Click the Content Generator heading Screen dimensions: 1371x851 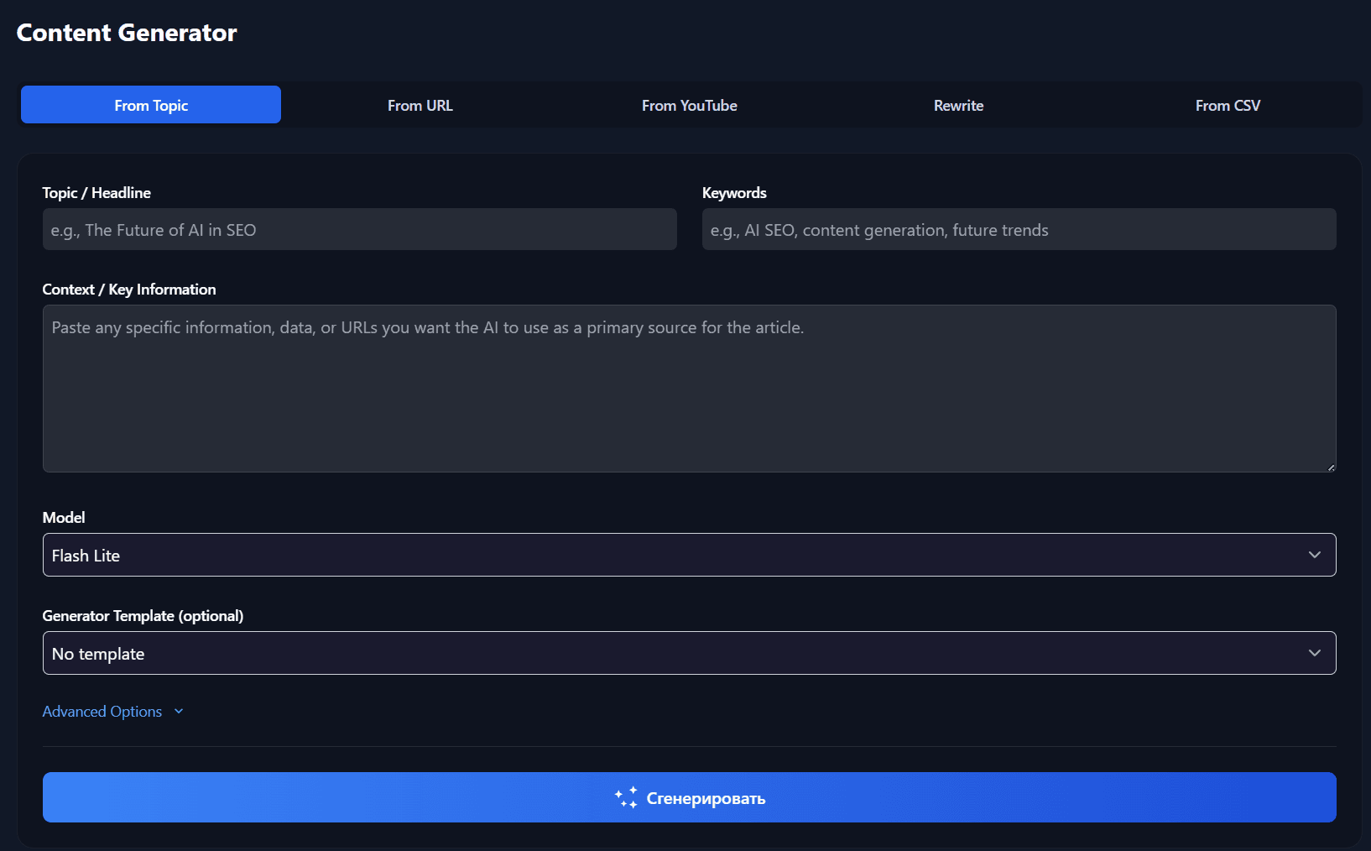pos(126,32)
